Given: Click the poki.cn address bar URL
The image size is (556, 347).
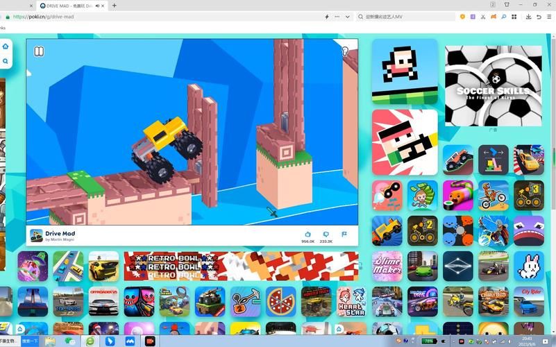Looking at the screenshot, I should [x=43, y=17].
